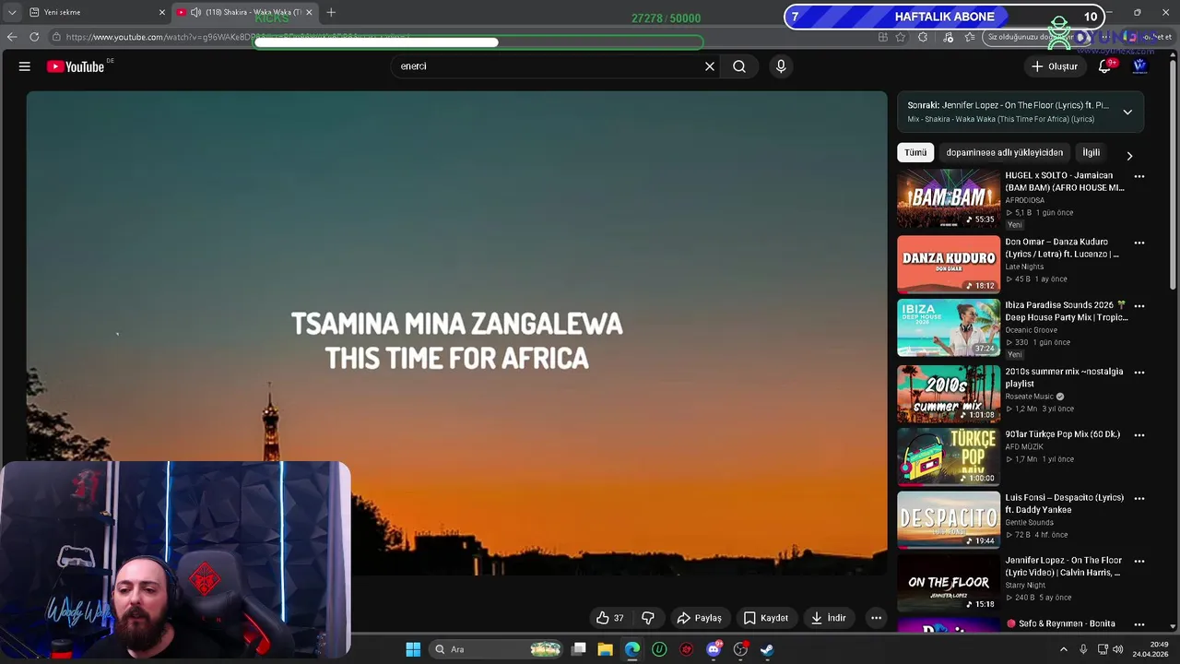
Task: Open YouTube notifications bell
Action: 1104,66
